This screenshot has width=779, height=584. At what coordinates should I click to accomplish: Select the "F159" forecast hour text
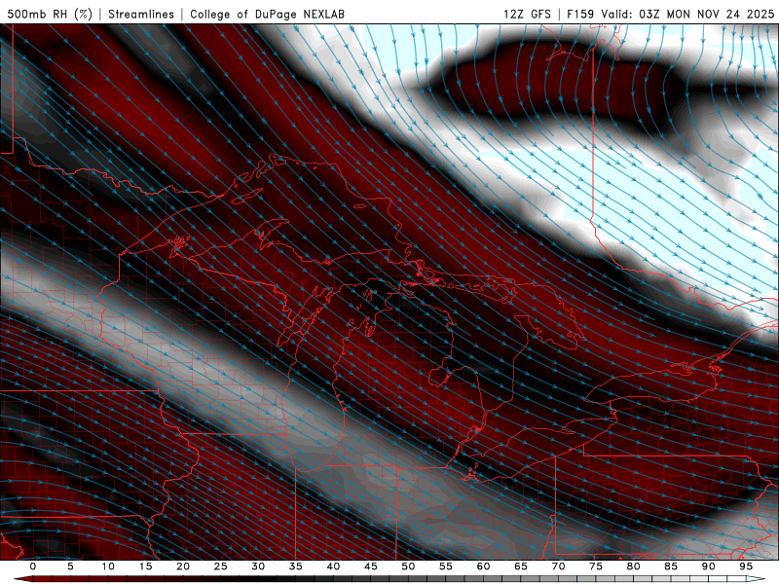click(x=580, y=14)
